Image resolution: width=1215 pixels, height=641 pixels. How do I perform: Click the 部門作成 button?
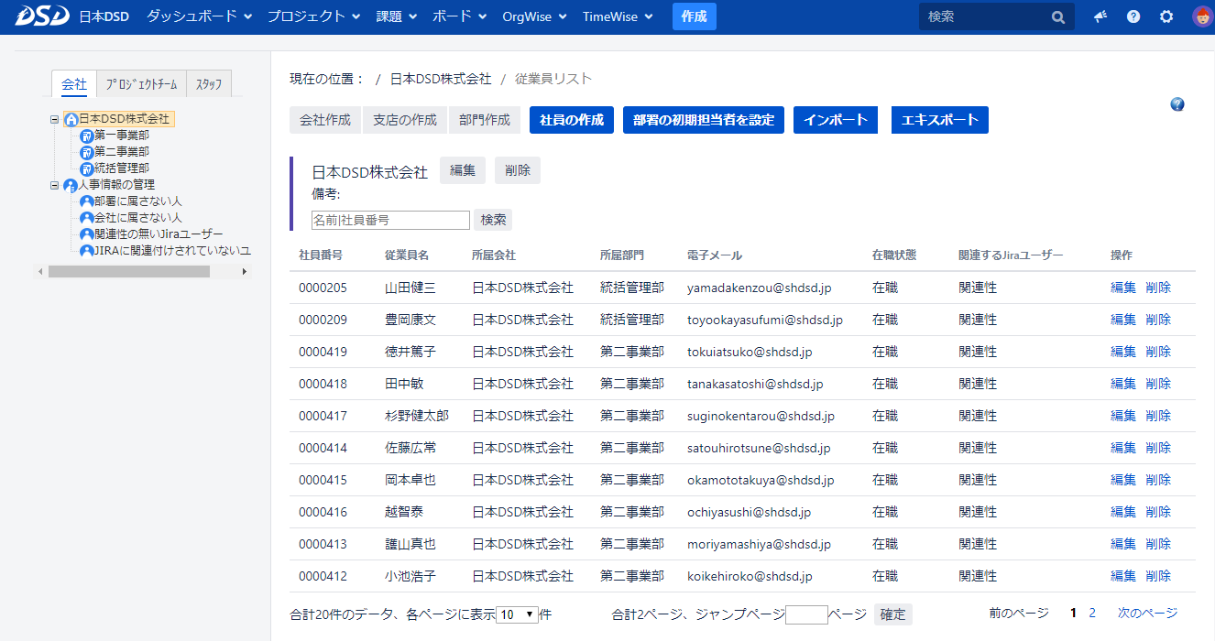tap(485, 120)
